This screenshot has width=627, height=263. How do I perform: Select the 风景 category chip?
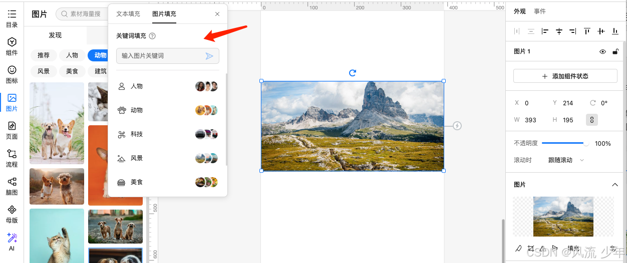point(44,71)
